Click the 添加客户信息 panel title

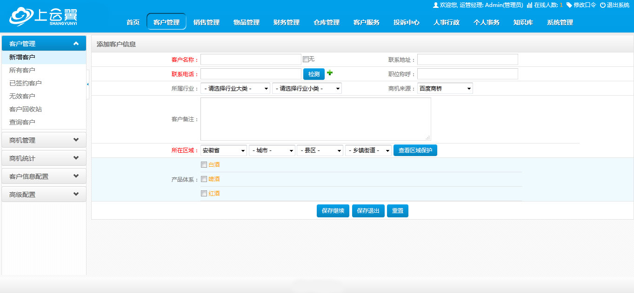tap(116, 45)
